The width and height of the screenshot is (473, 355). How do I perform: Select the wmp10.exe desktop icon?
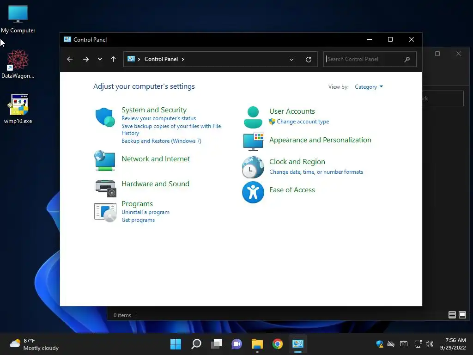click(x=18, y=109)
